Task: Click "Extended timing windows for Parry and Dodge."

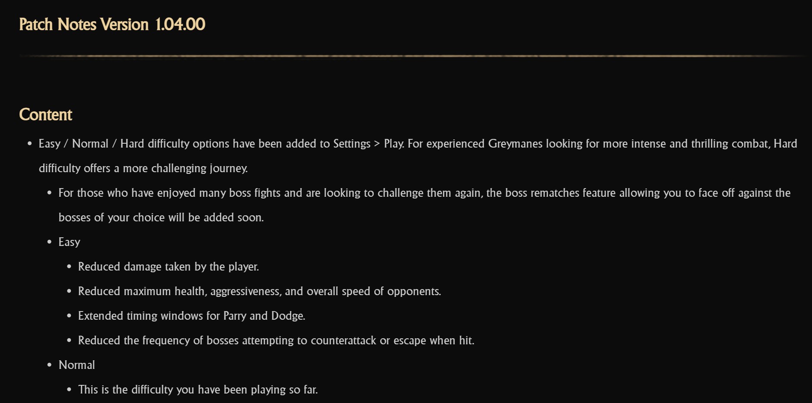Action: point(191,316)
